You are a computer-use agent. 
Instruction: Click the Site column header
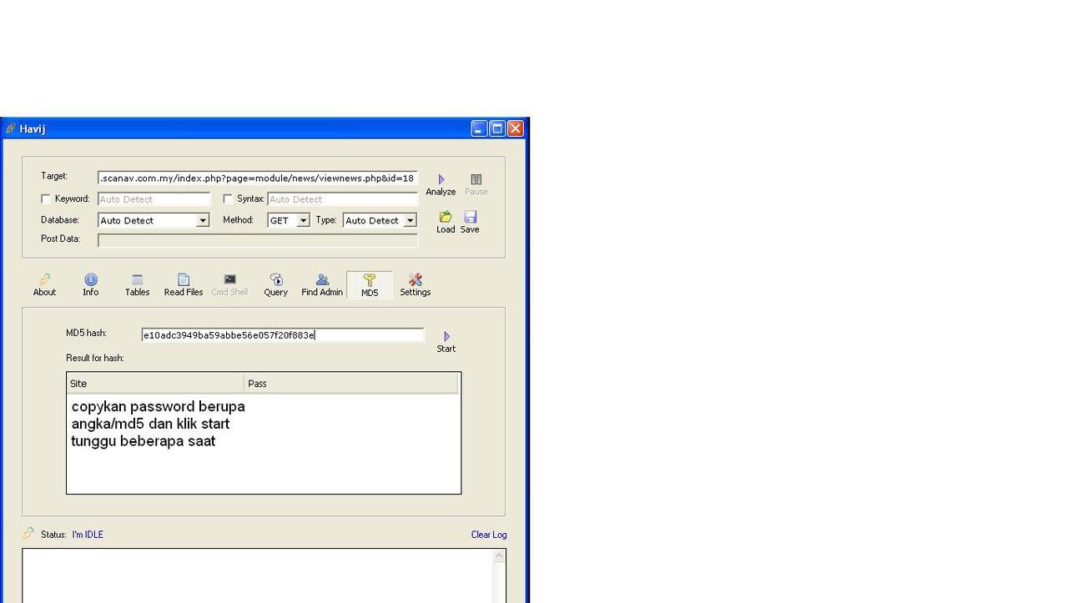point(155,384)
